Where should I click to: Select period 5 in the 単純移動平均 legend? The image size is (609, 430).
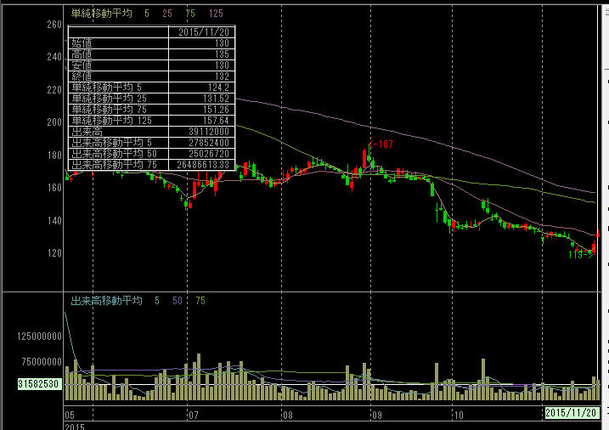tap(147, 14)
